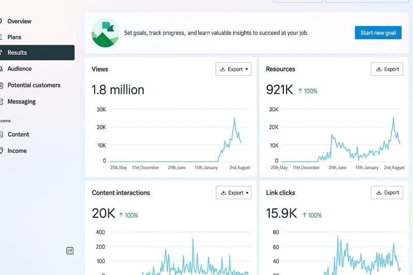Click the Audience icon in sidebar
The image size is (413, 275).
tap(1, 69)
